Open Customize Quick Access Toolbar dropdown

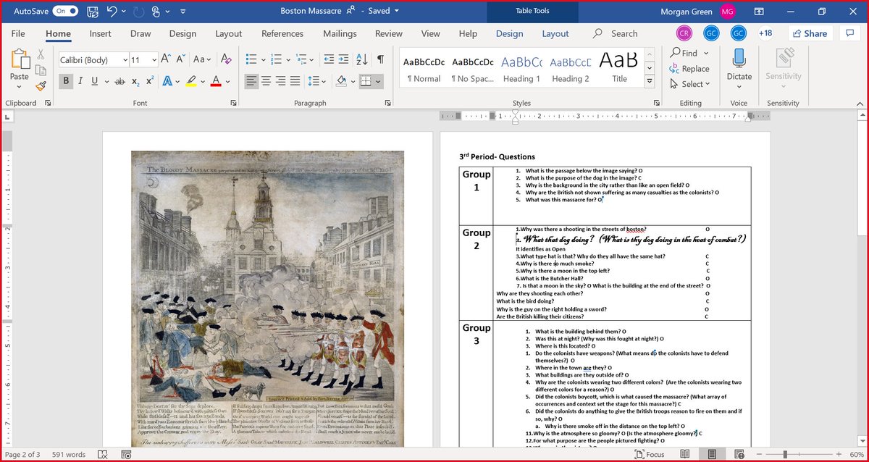pyautogui.click(x=182, y=12)
